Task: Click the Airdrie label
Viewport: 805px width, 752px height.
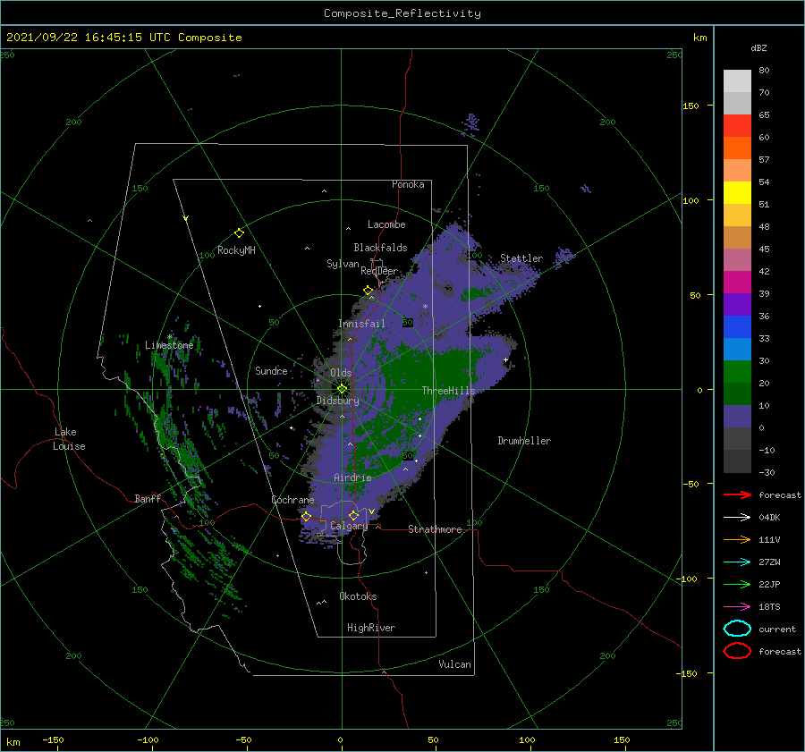Action: [x=352, y=477]
